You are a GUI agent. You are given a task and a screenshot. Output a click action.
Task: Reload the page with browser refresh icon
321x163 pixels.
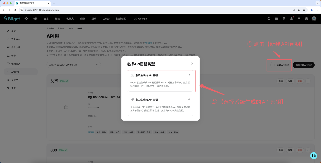15,10
